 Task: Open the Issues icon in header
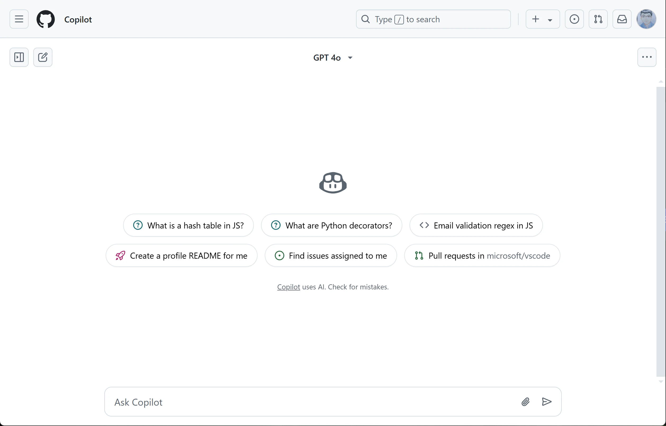tap(574, 19)
